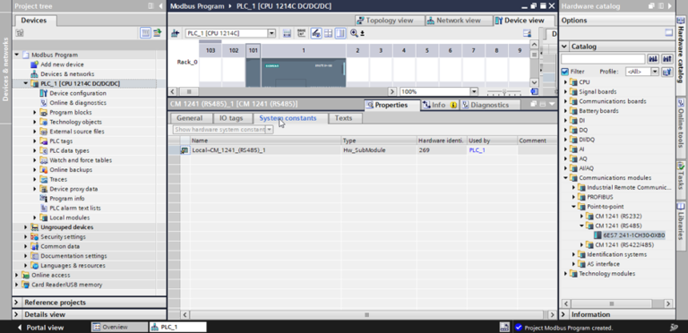This screenshot has height=333, width=688.
Task: Open the Info inspector tab
Action: (x=439, y=105)
